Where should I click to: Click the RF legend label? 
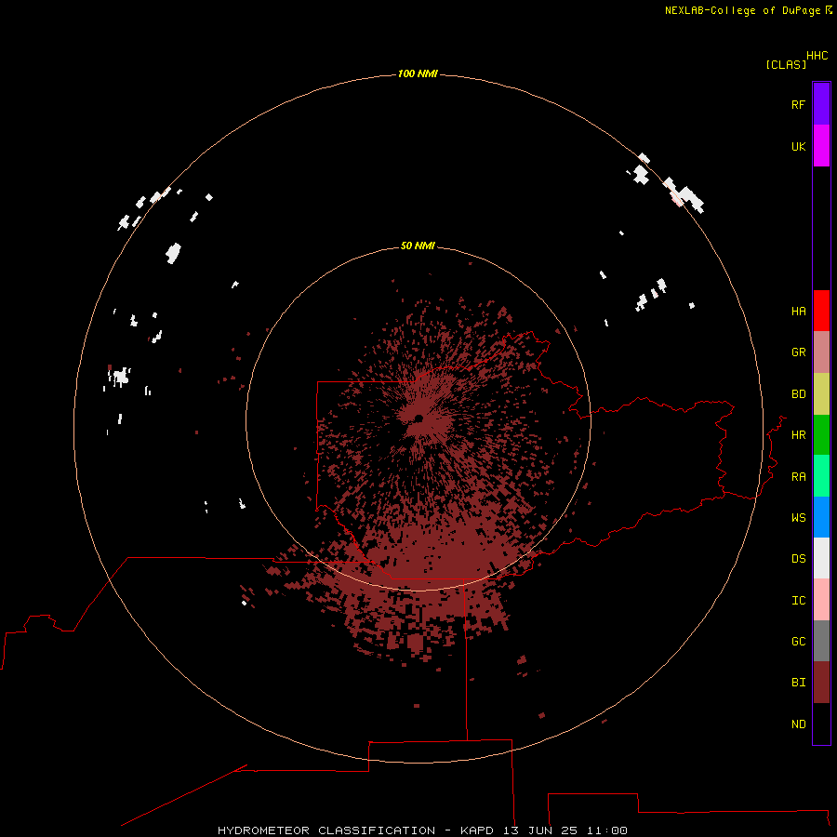[798, 104]
